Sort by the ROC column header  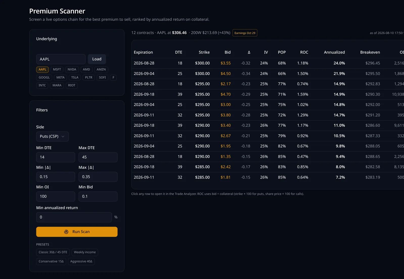click(304, 52)
